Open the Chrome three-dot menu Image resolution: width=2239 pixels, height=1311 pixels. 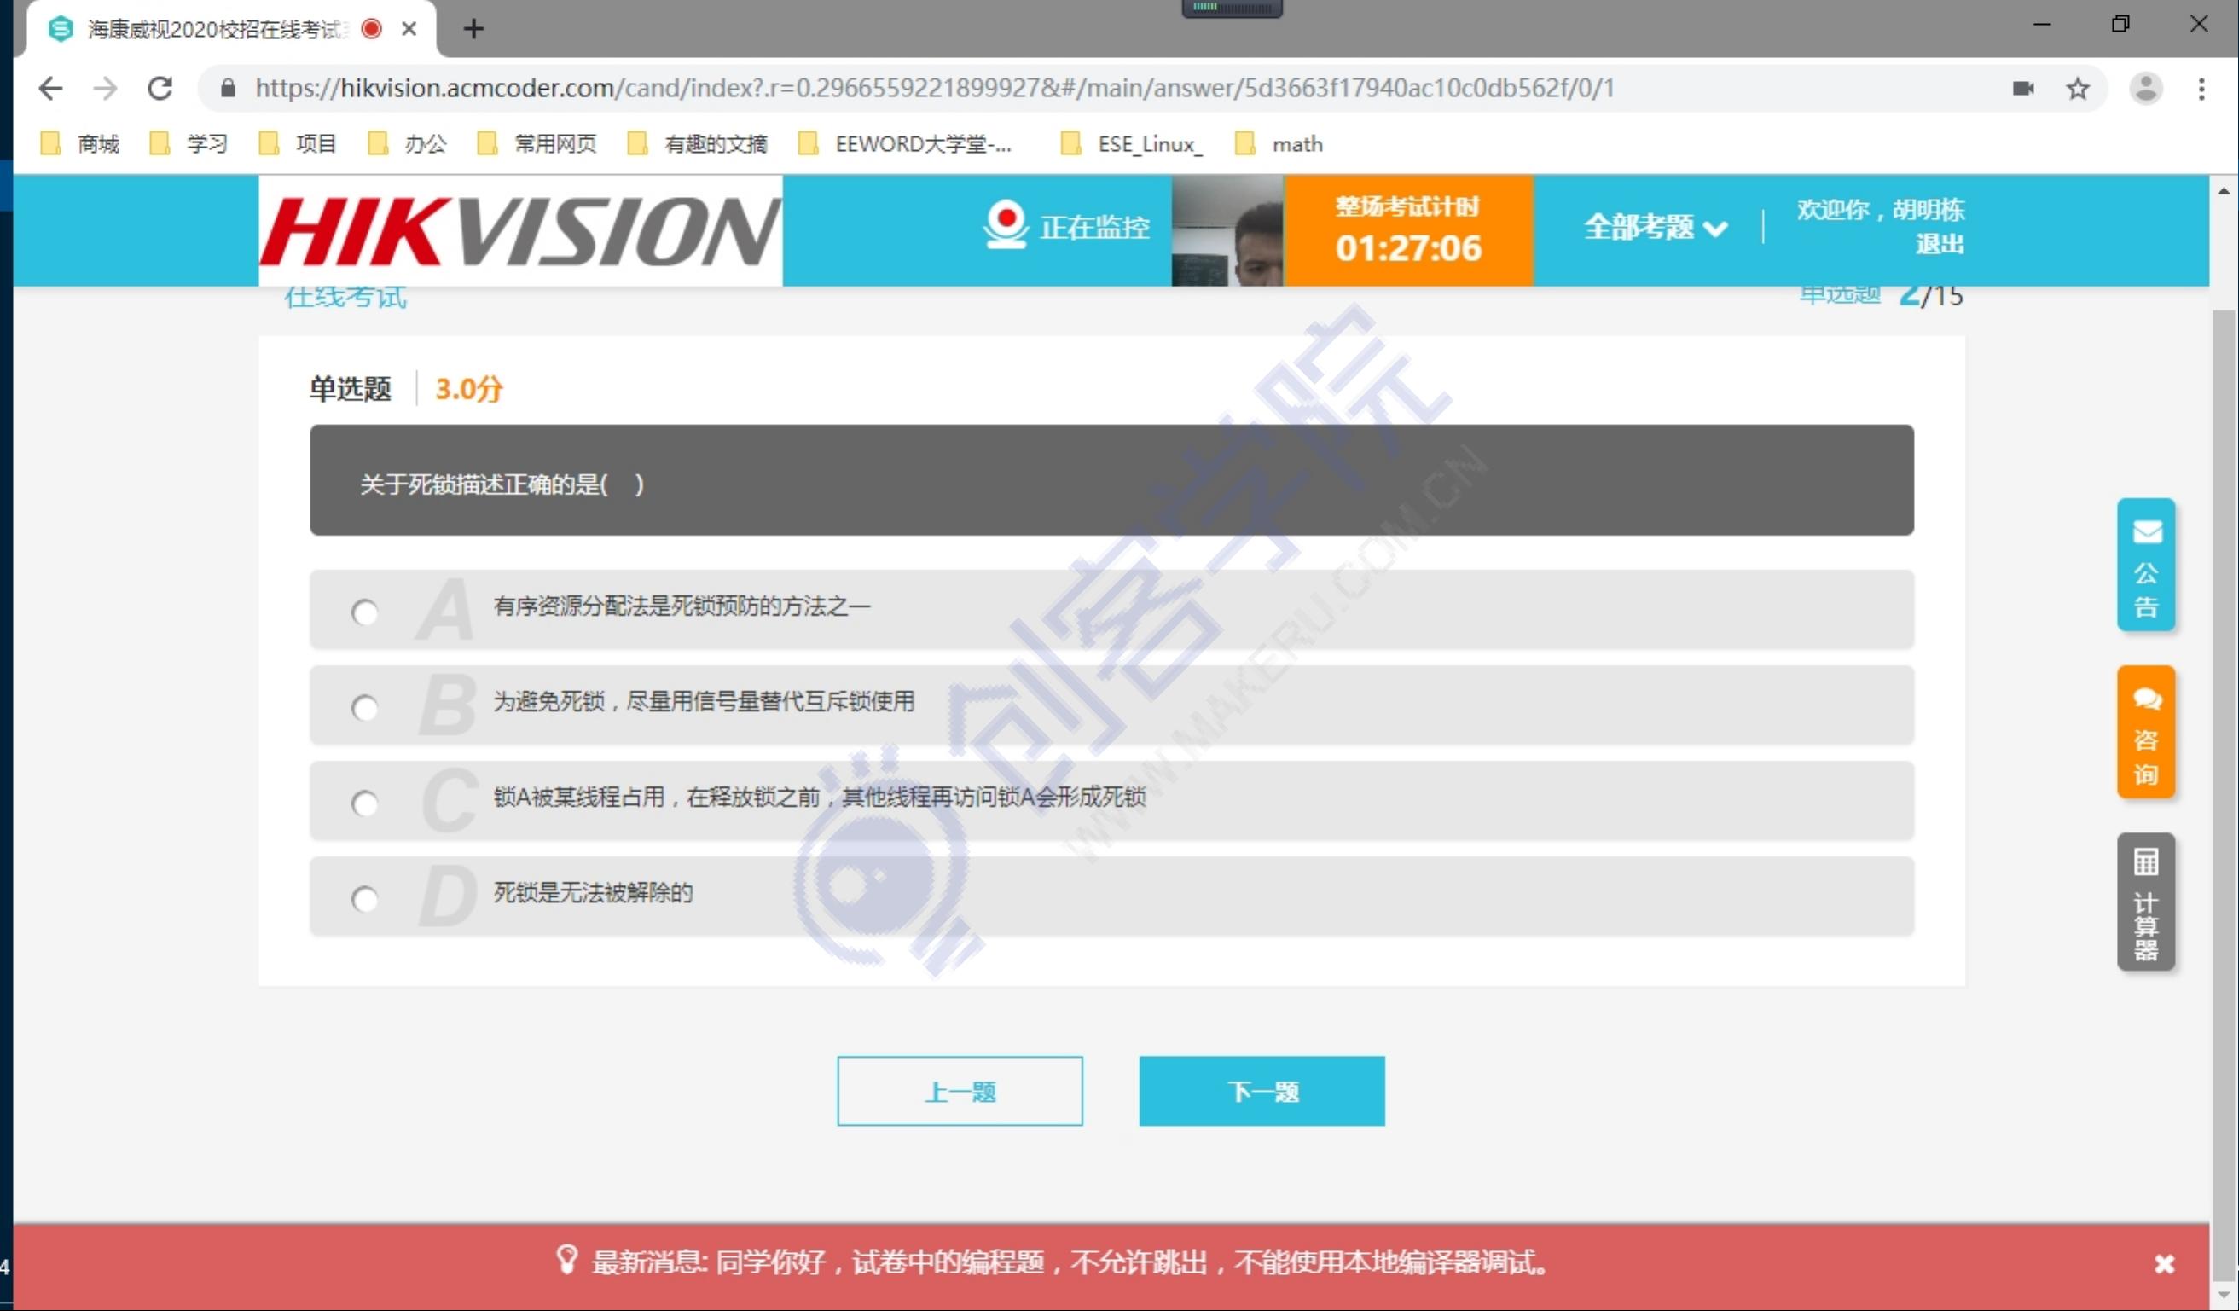click(2201, 88)
